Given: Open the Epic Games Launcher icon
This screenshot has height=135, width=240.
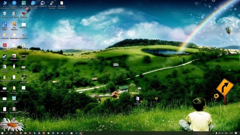Looking at the screenshot, I should [x=52, y=4].
